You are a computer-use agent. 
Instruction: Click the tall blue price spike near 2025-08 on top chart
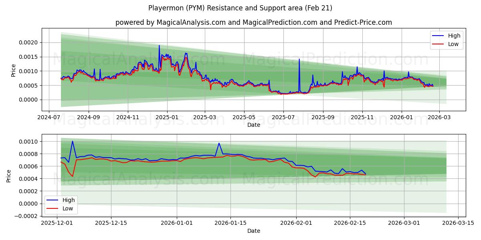pyautogui.click(x=299, y=60)
